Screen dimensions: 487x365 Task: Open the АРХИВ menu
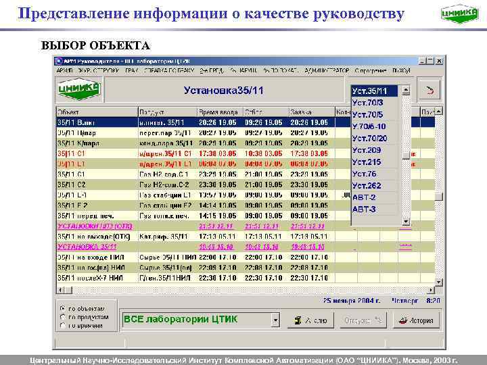(x=64, y=71)
